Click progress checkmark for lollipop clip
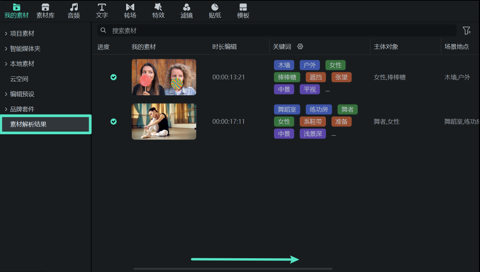The height and width of the screenshot is (272, 480). (114, 77)
